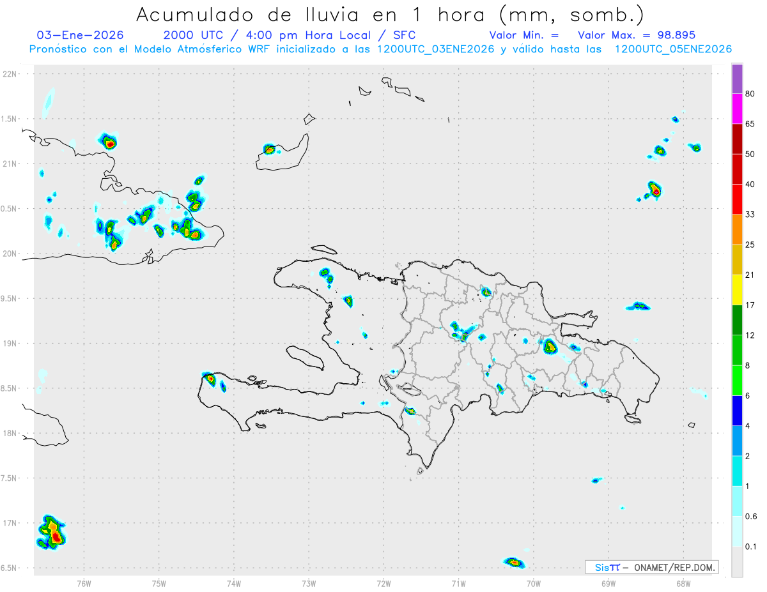This screenshot has width=767, height=592.
Task: Select the '71W' longitude label
Action: point(458,583)
